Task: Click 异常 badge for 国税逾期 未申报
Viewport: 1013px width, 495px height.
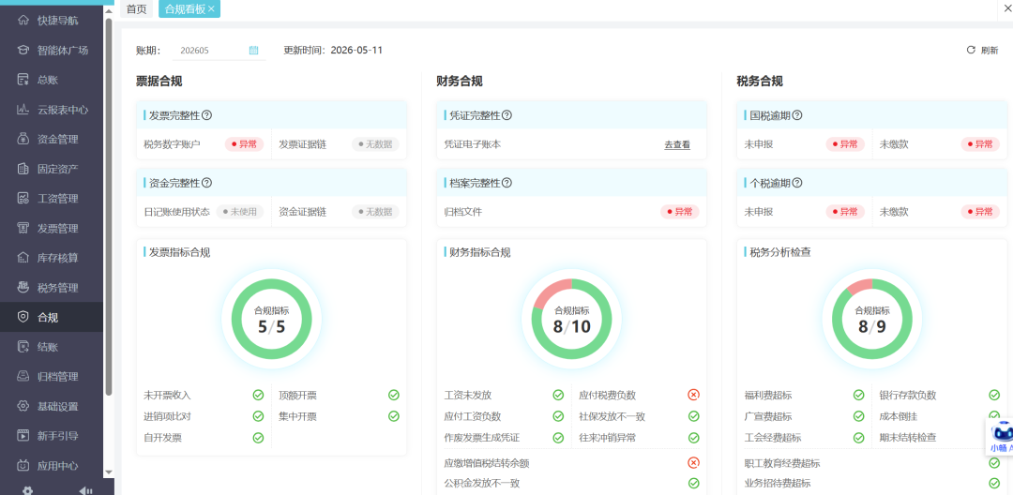Action: 845,144
